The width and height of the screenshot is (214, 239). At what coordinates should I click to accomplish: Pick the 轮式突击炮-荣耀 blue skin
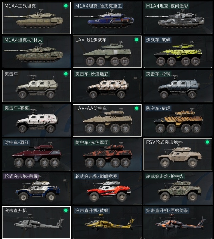click(x=36, y=188)
